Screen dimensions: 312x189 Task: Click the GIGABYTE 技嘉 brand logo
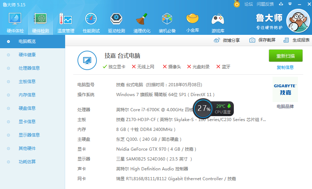click(285, 89)
